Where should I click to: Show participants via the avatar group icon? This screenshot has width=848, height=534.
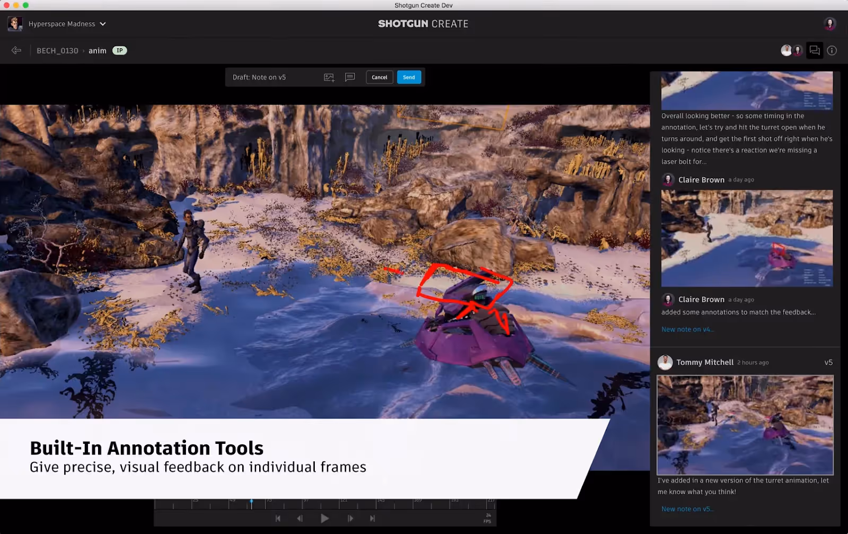coord(792,50)
